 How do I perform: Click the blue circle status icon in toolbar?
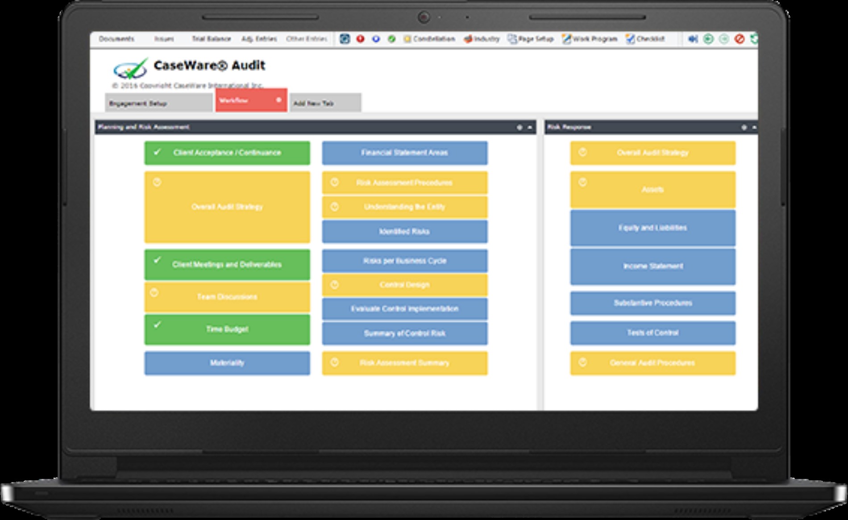point(376,39)
